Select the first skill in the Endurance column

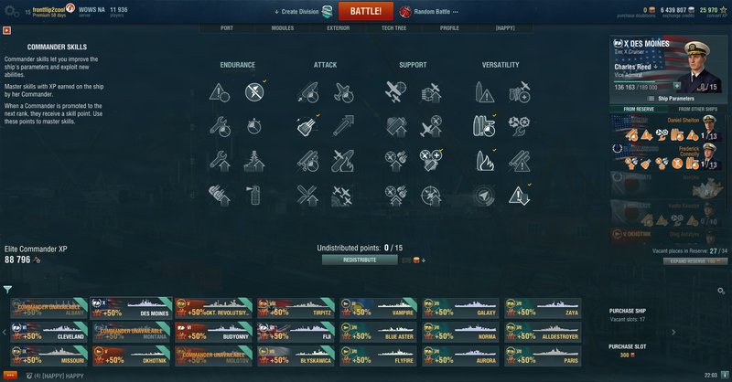pos(219,92)
